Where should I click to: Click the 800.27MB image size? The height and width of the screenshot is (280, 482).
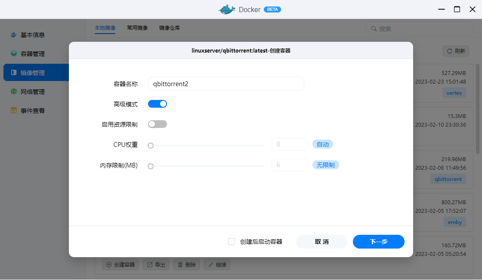tap(454, 202)
